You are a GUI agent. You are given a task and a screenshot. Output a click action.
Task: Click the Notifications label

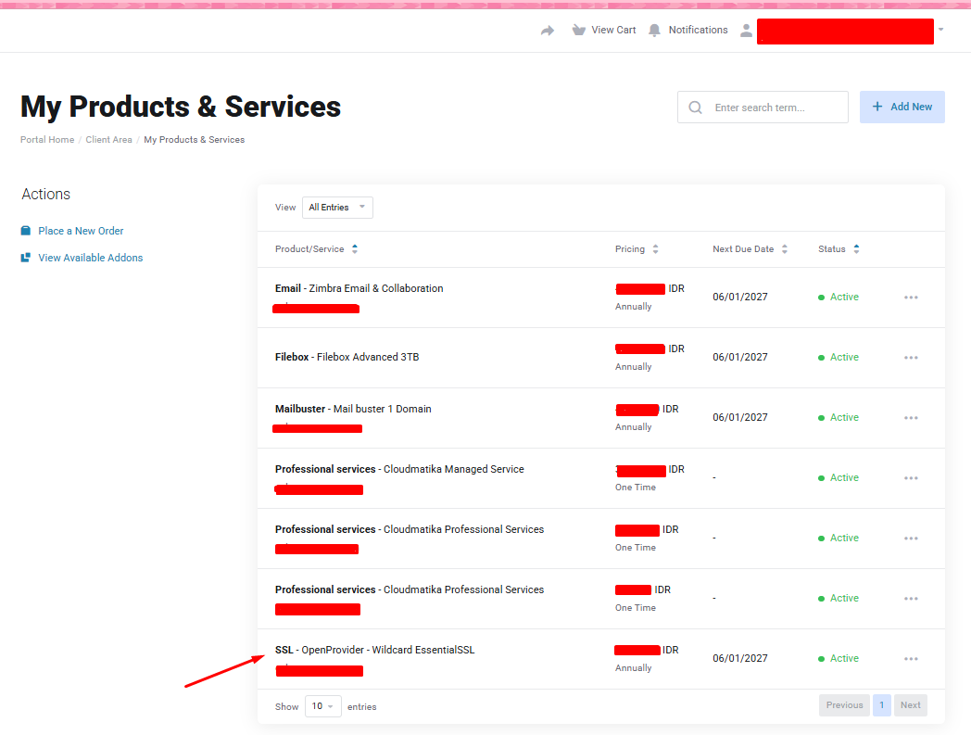click(x=698, y=30)
